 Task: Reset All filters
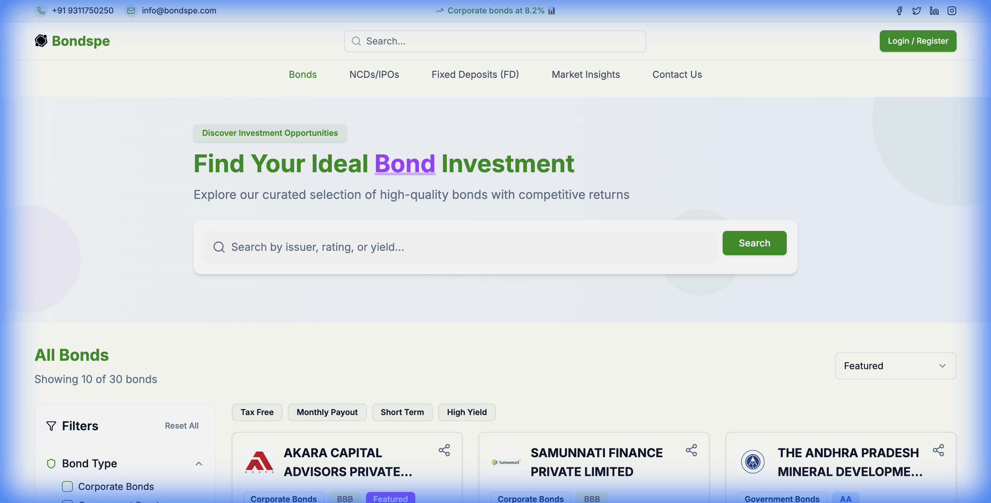(x=181, y=426)
